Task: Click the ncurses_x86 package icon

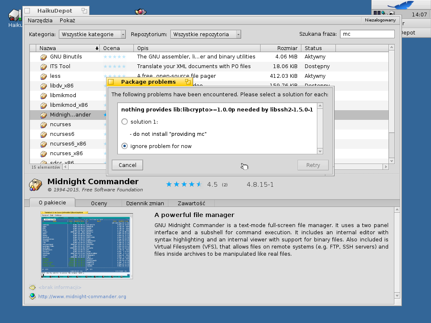Action: point(43,154)
